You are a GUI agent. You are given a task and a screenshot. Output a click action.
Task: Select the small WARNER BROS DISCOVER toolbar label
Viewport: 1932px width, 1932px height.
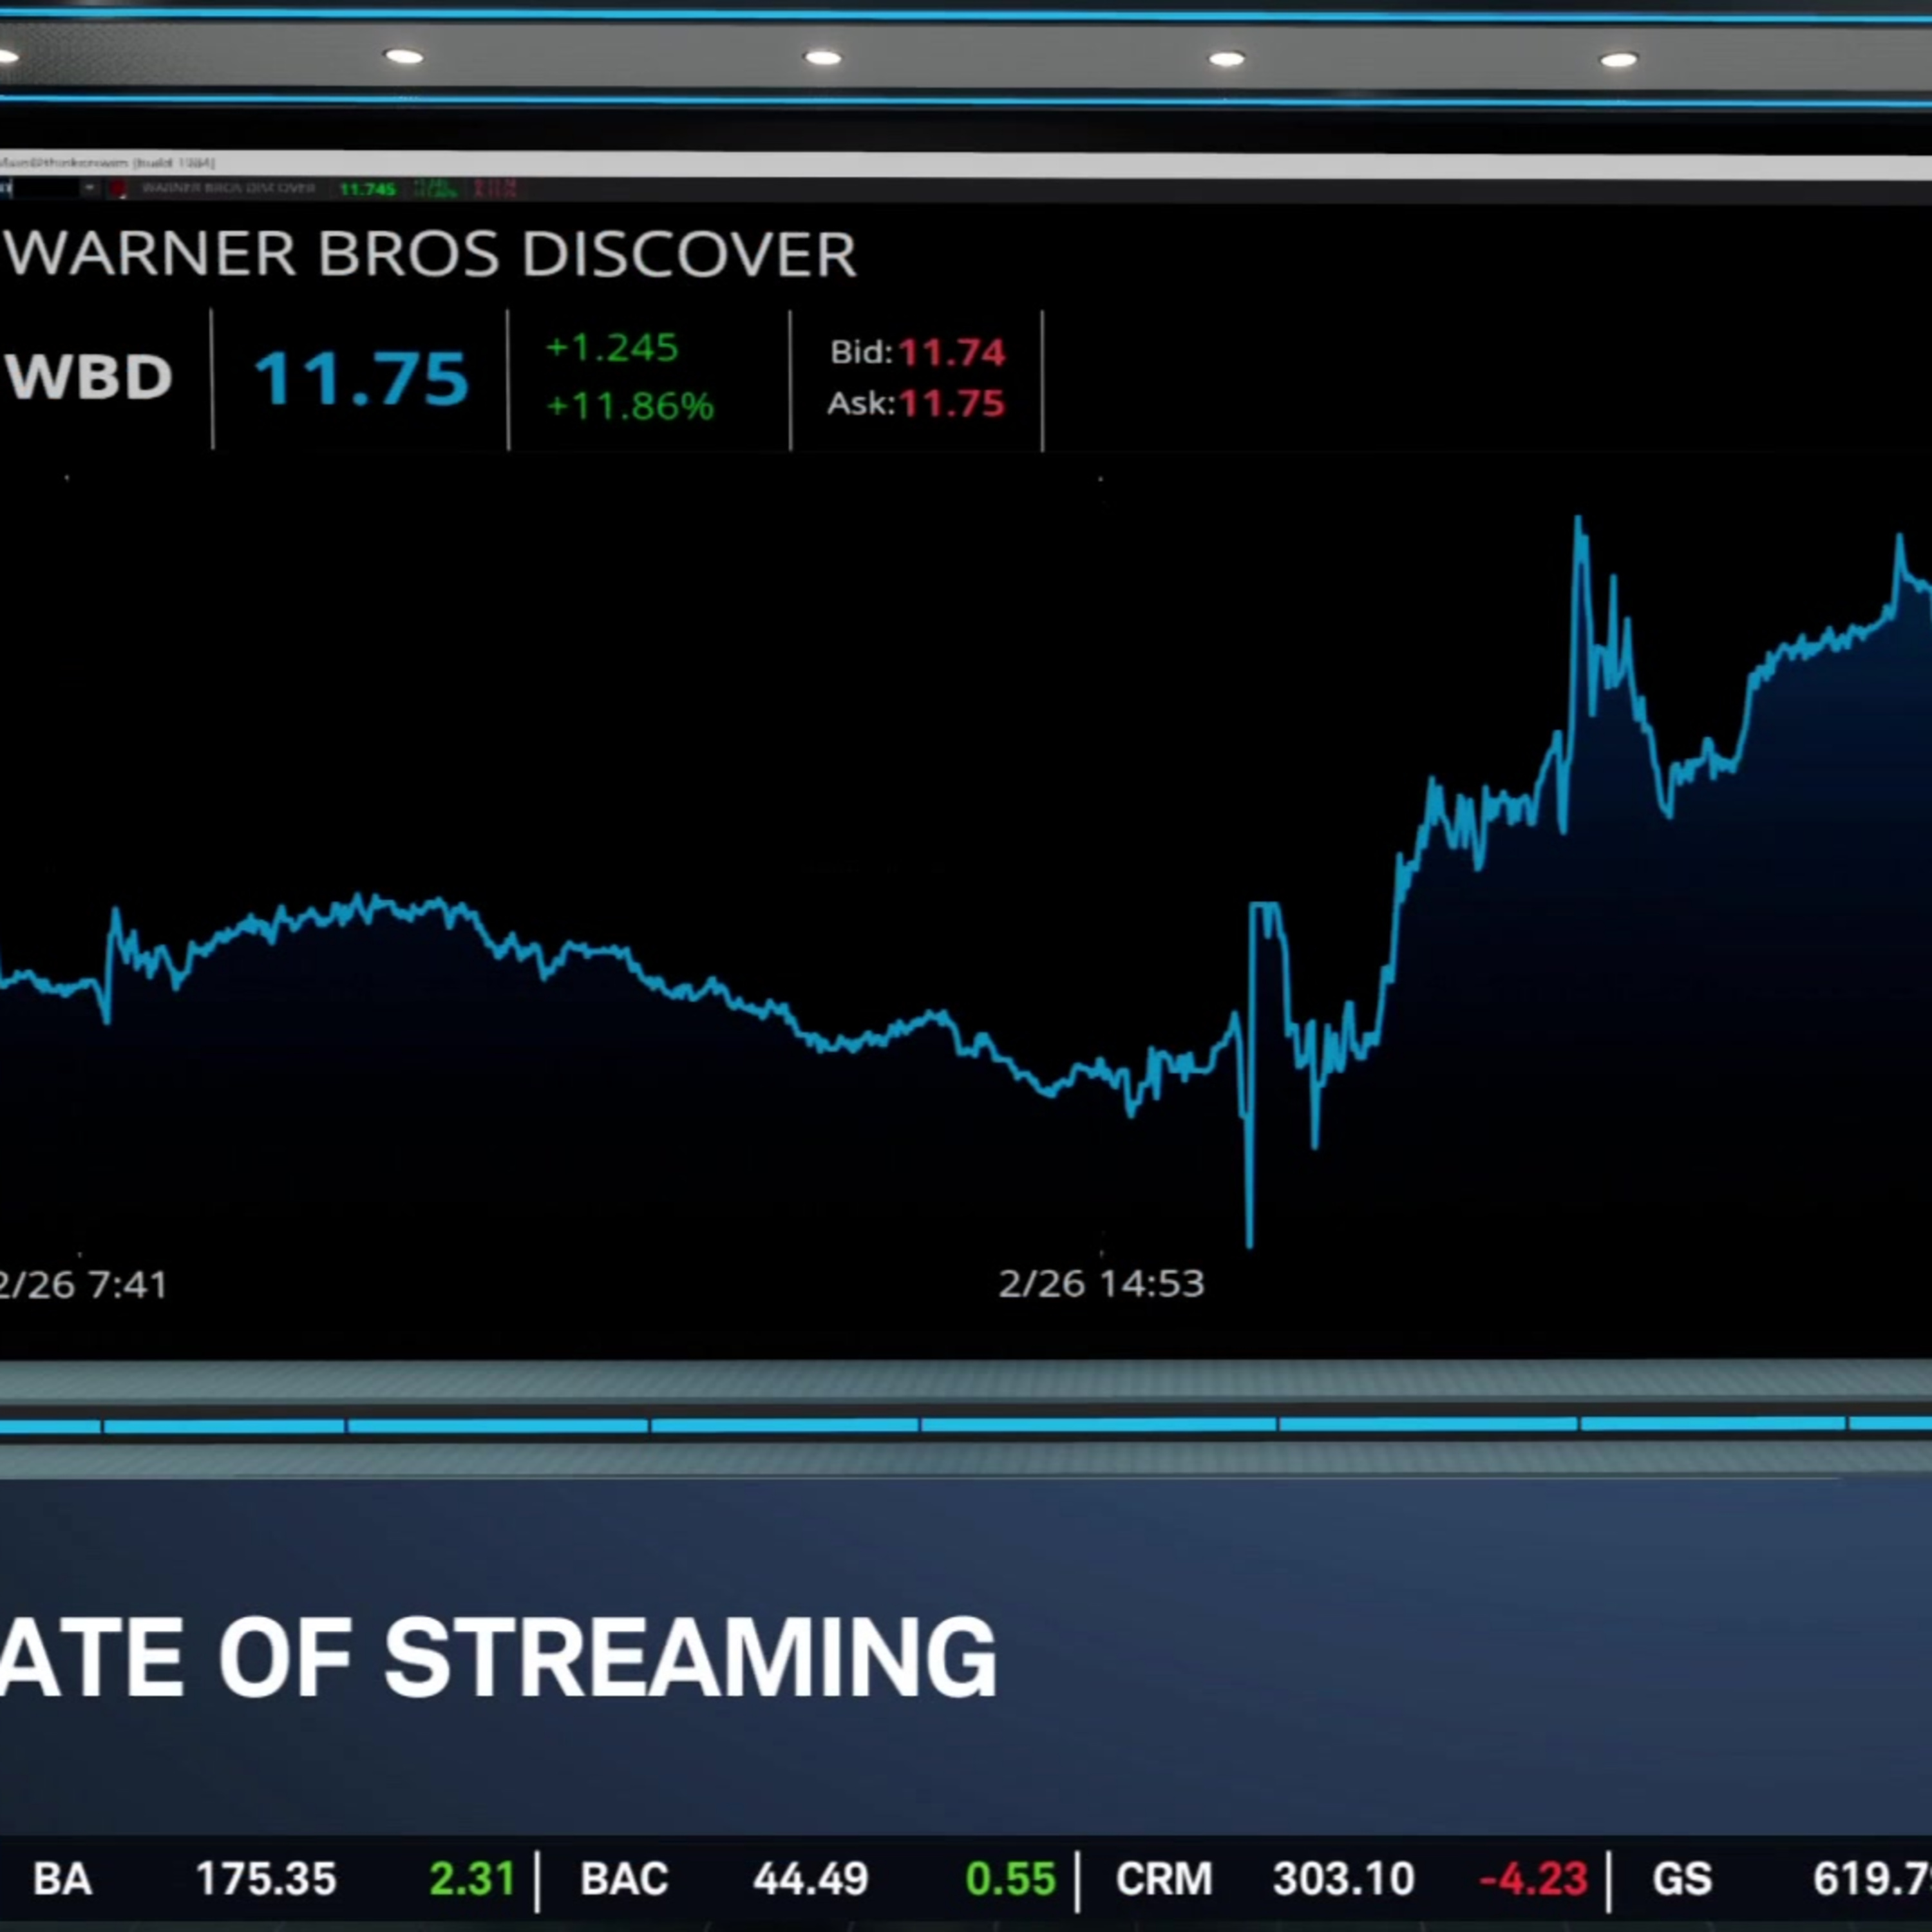click(229, 188)
